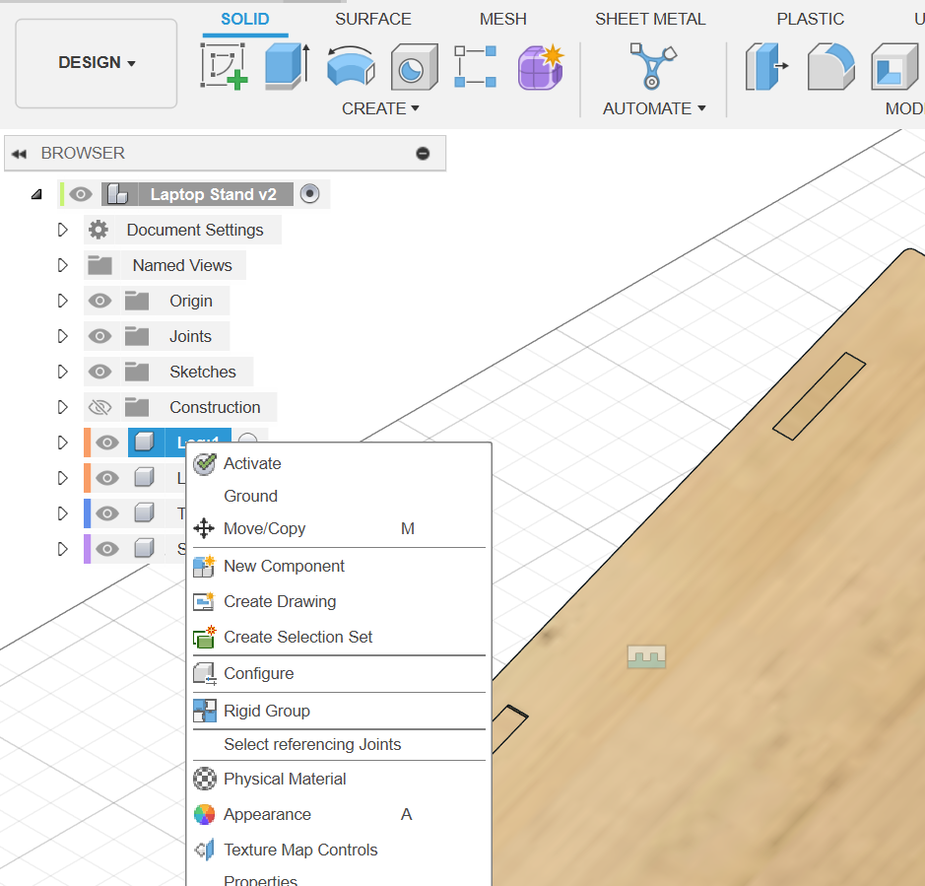Open Texture Map Controls option

(339, 850)
